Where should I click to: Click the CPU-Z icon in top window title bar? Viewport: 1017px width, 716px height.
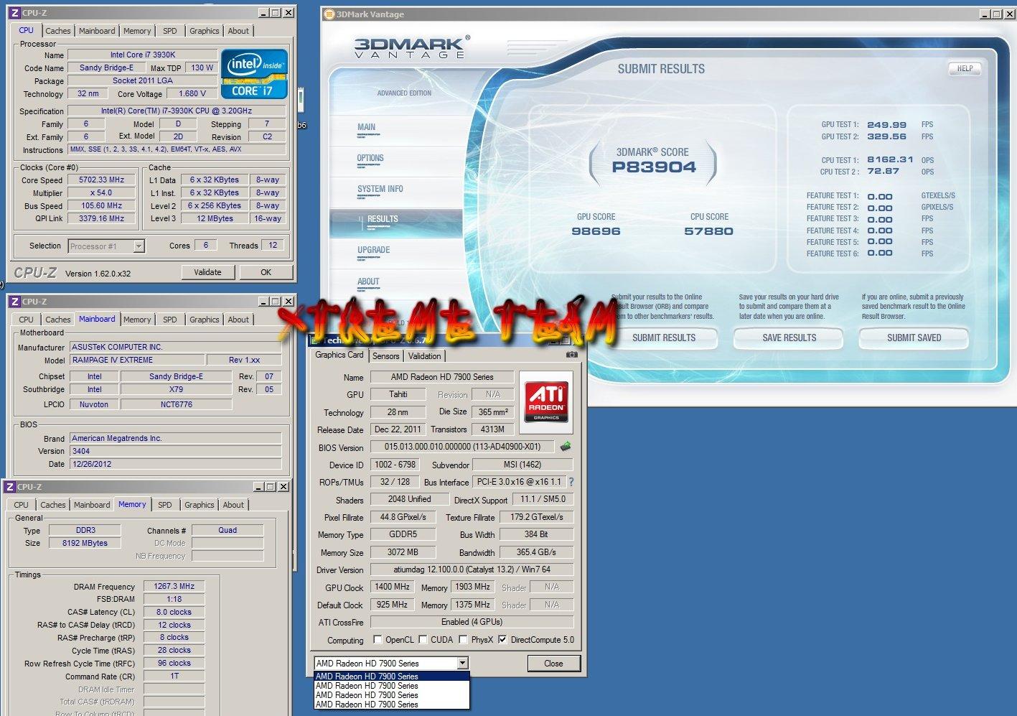tap(14, 12)
